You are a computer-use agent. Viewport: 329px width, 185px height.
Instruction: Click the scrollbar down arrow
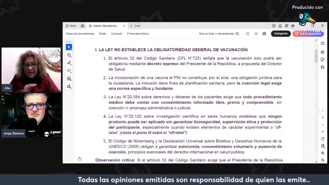(x=316, y=162)
